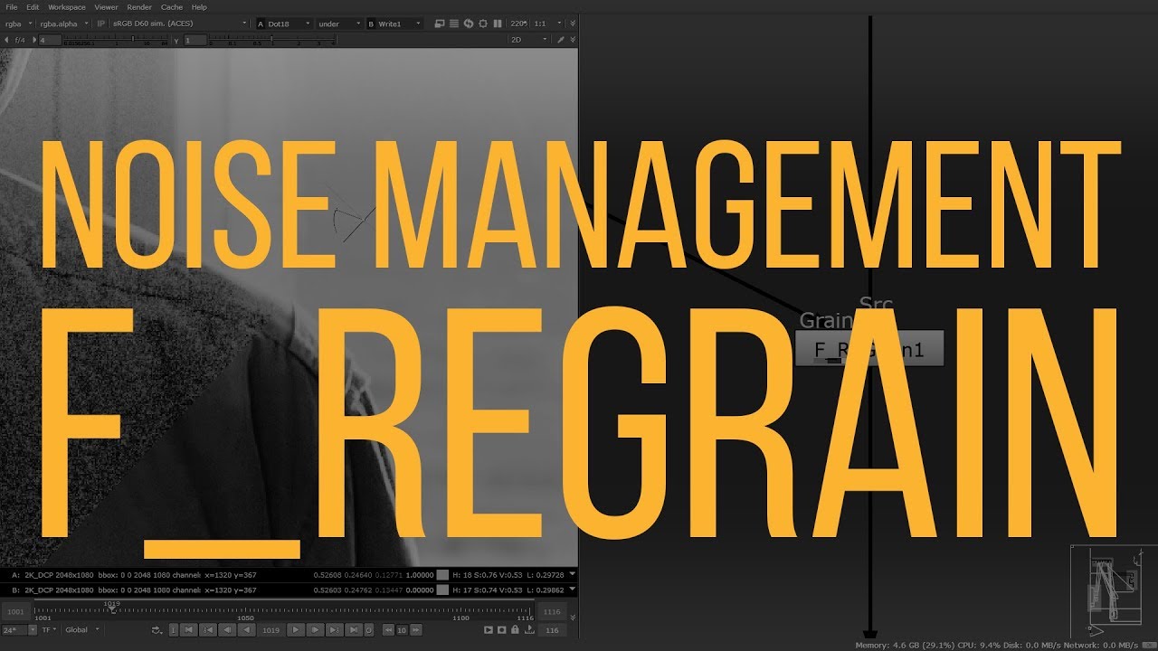Open the B input Write1 dropdown
The width and height of the screenshot is (1158, 651).
395,24
